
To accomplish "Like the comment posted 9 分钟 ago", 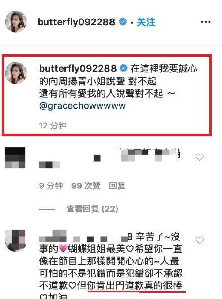I will point(199,157).
